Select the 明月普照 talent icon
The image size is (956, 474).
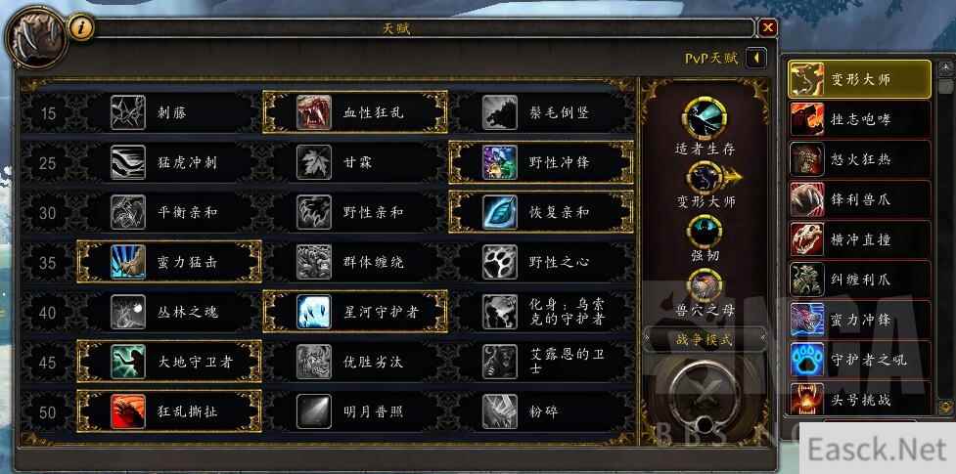[x=314, y=411]
